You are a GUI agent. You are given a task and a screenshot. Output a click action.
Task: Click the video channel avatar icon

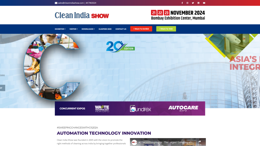pos(134,142)
